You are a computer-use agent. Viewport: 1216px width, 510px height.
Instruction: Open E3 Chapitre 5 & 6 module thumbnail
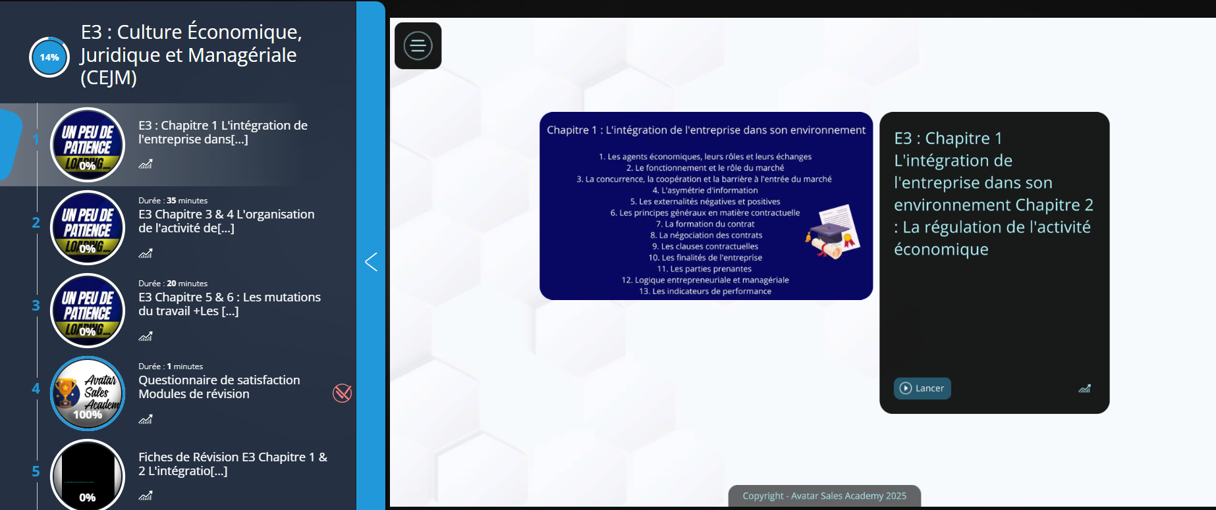(88, 311)
